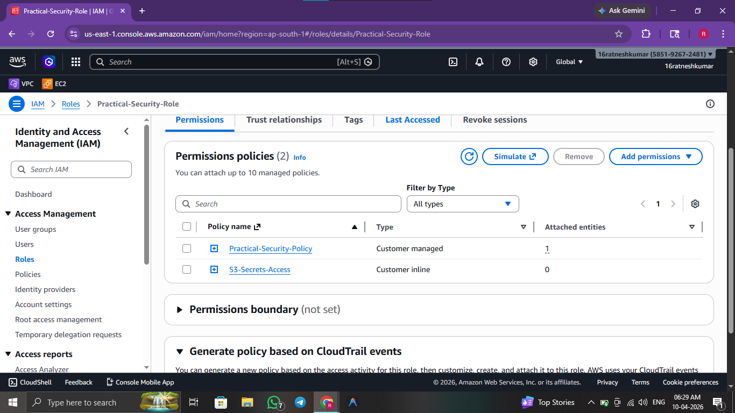Open Microsoft Store from the taskbar
735x413 pixels.
pyautogui.click(x=221, y=402)
